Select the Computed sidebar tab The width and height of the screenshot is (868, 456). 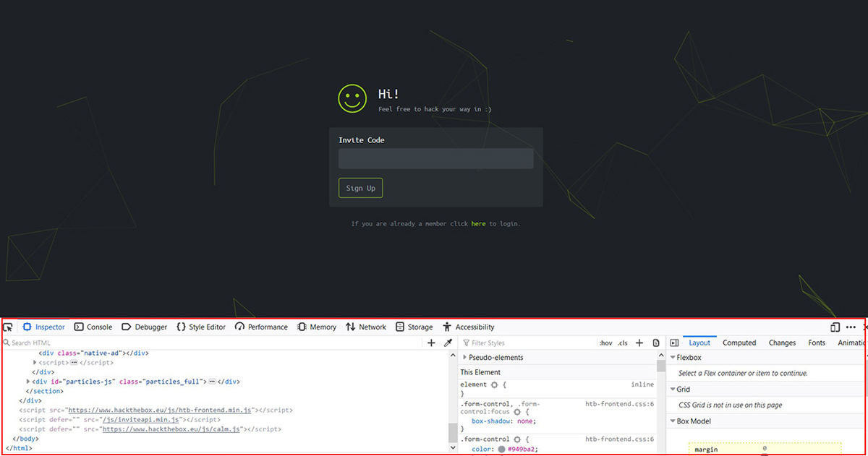point(739,343)
